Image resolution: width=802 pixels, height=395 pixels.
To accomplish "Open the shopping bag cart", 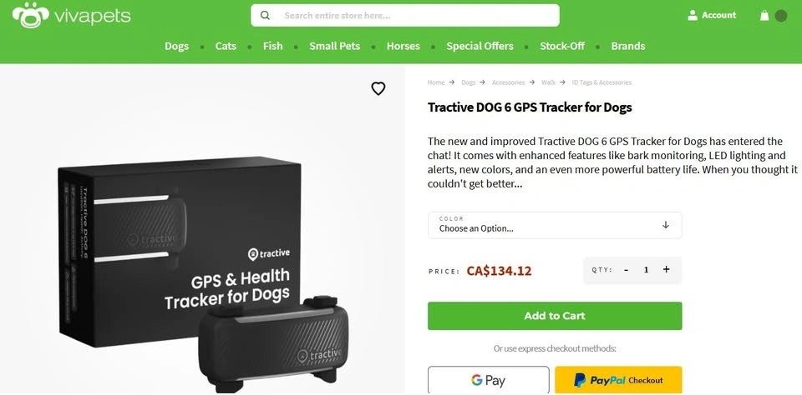I will (x=764, y=16).
